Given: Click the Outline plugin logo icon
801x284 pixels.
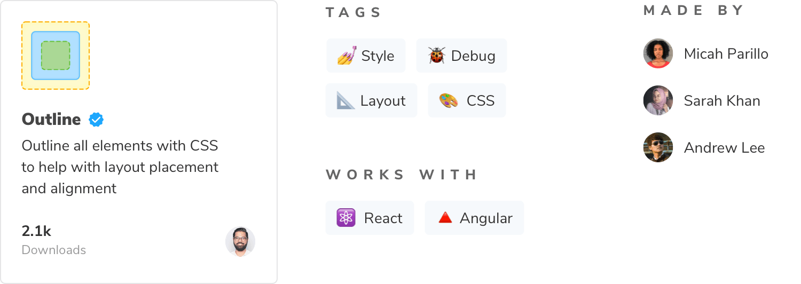Looking at the screenshot, I should tap(56, 56).
